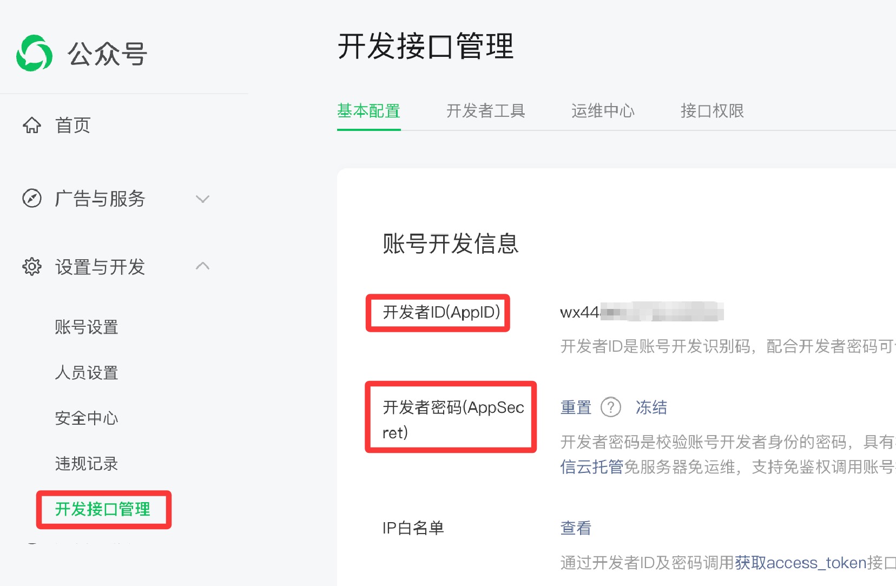Open 违规记录 sidebar item

[87, 463]
